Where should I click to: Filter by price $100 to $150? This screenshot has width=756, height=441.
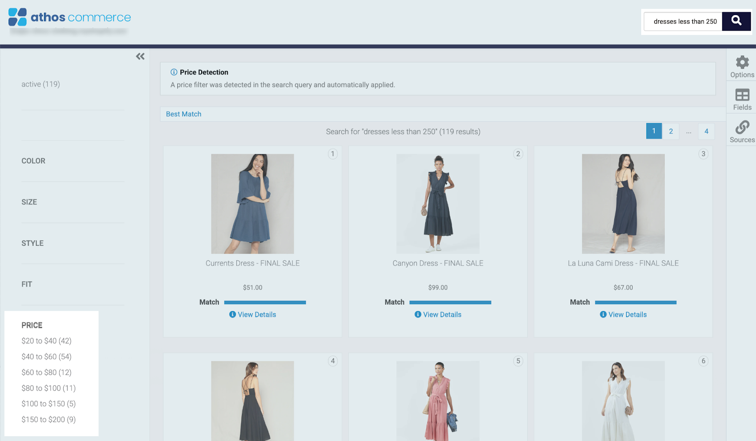pyautogui.click(x=48, y=404)
